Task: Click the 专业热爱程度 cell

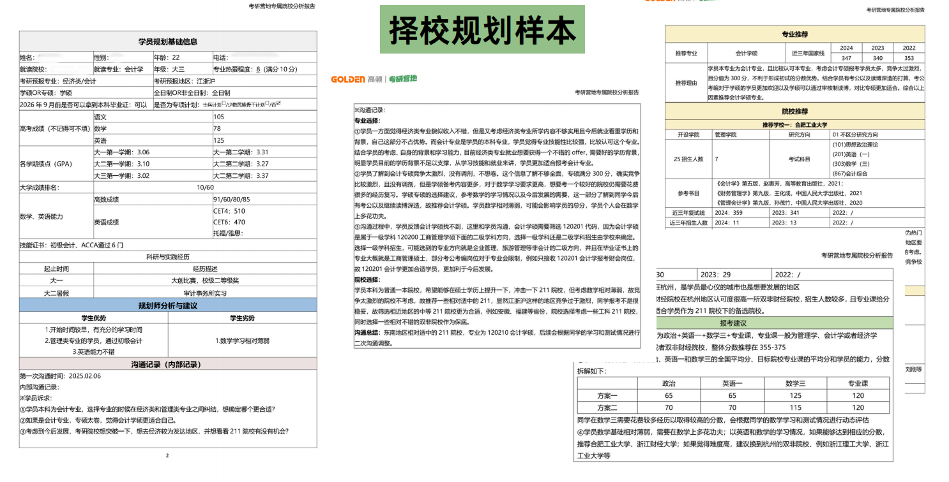Action: [x=264, y=69]
